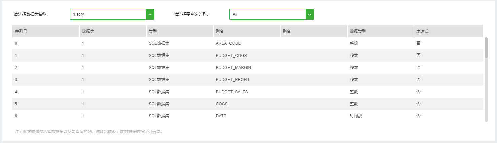Viewport: 497px width, 143px height.
Task: Select the COGS column name cell
Action: pyautogui.click(x=222, y=104)
